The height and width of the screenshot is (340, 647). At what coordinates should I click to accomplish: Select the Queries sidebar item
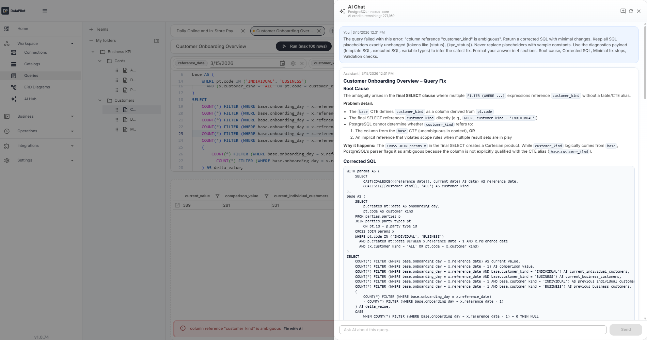[x=31, y=75]
